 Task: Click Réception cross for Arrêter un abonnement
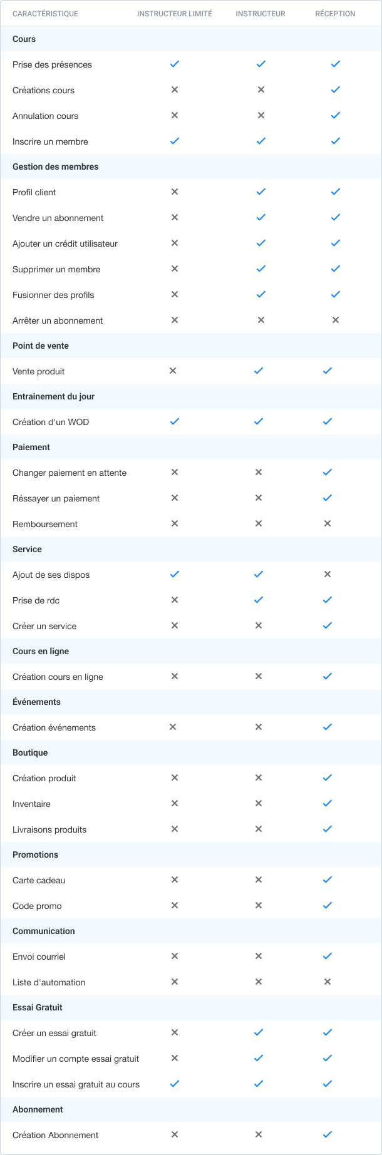coord(336,320)
